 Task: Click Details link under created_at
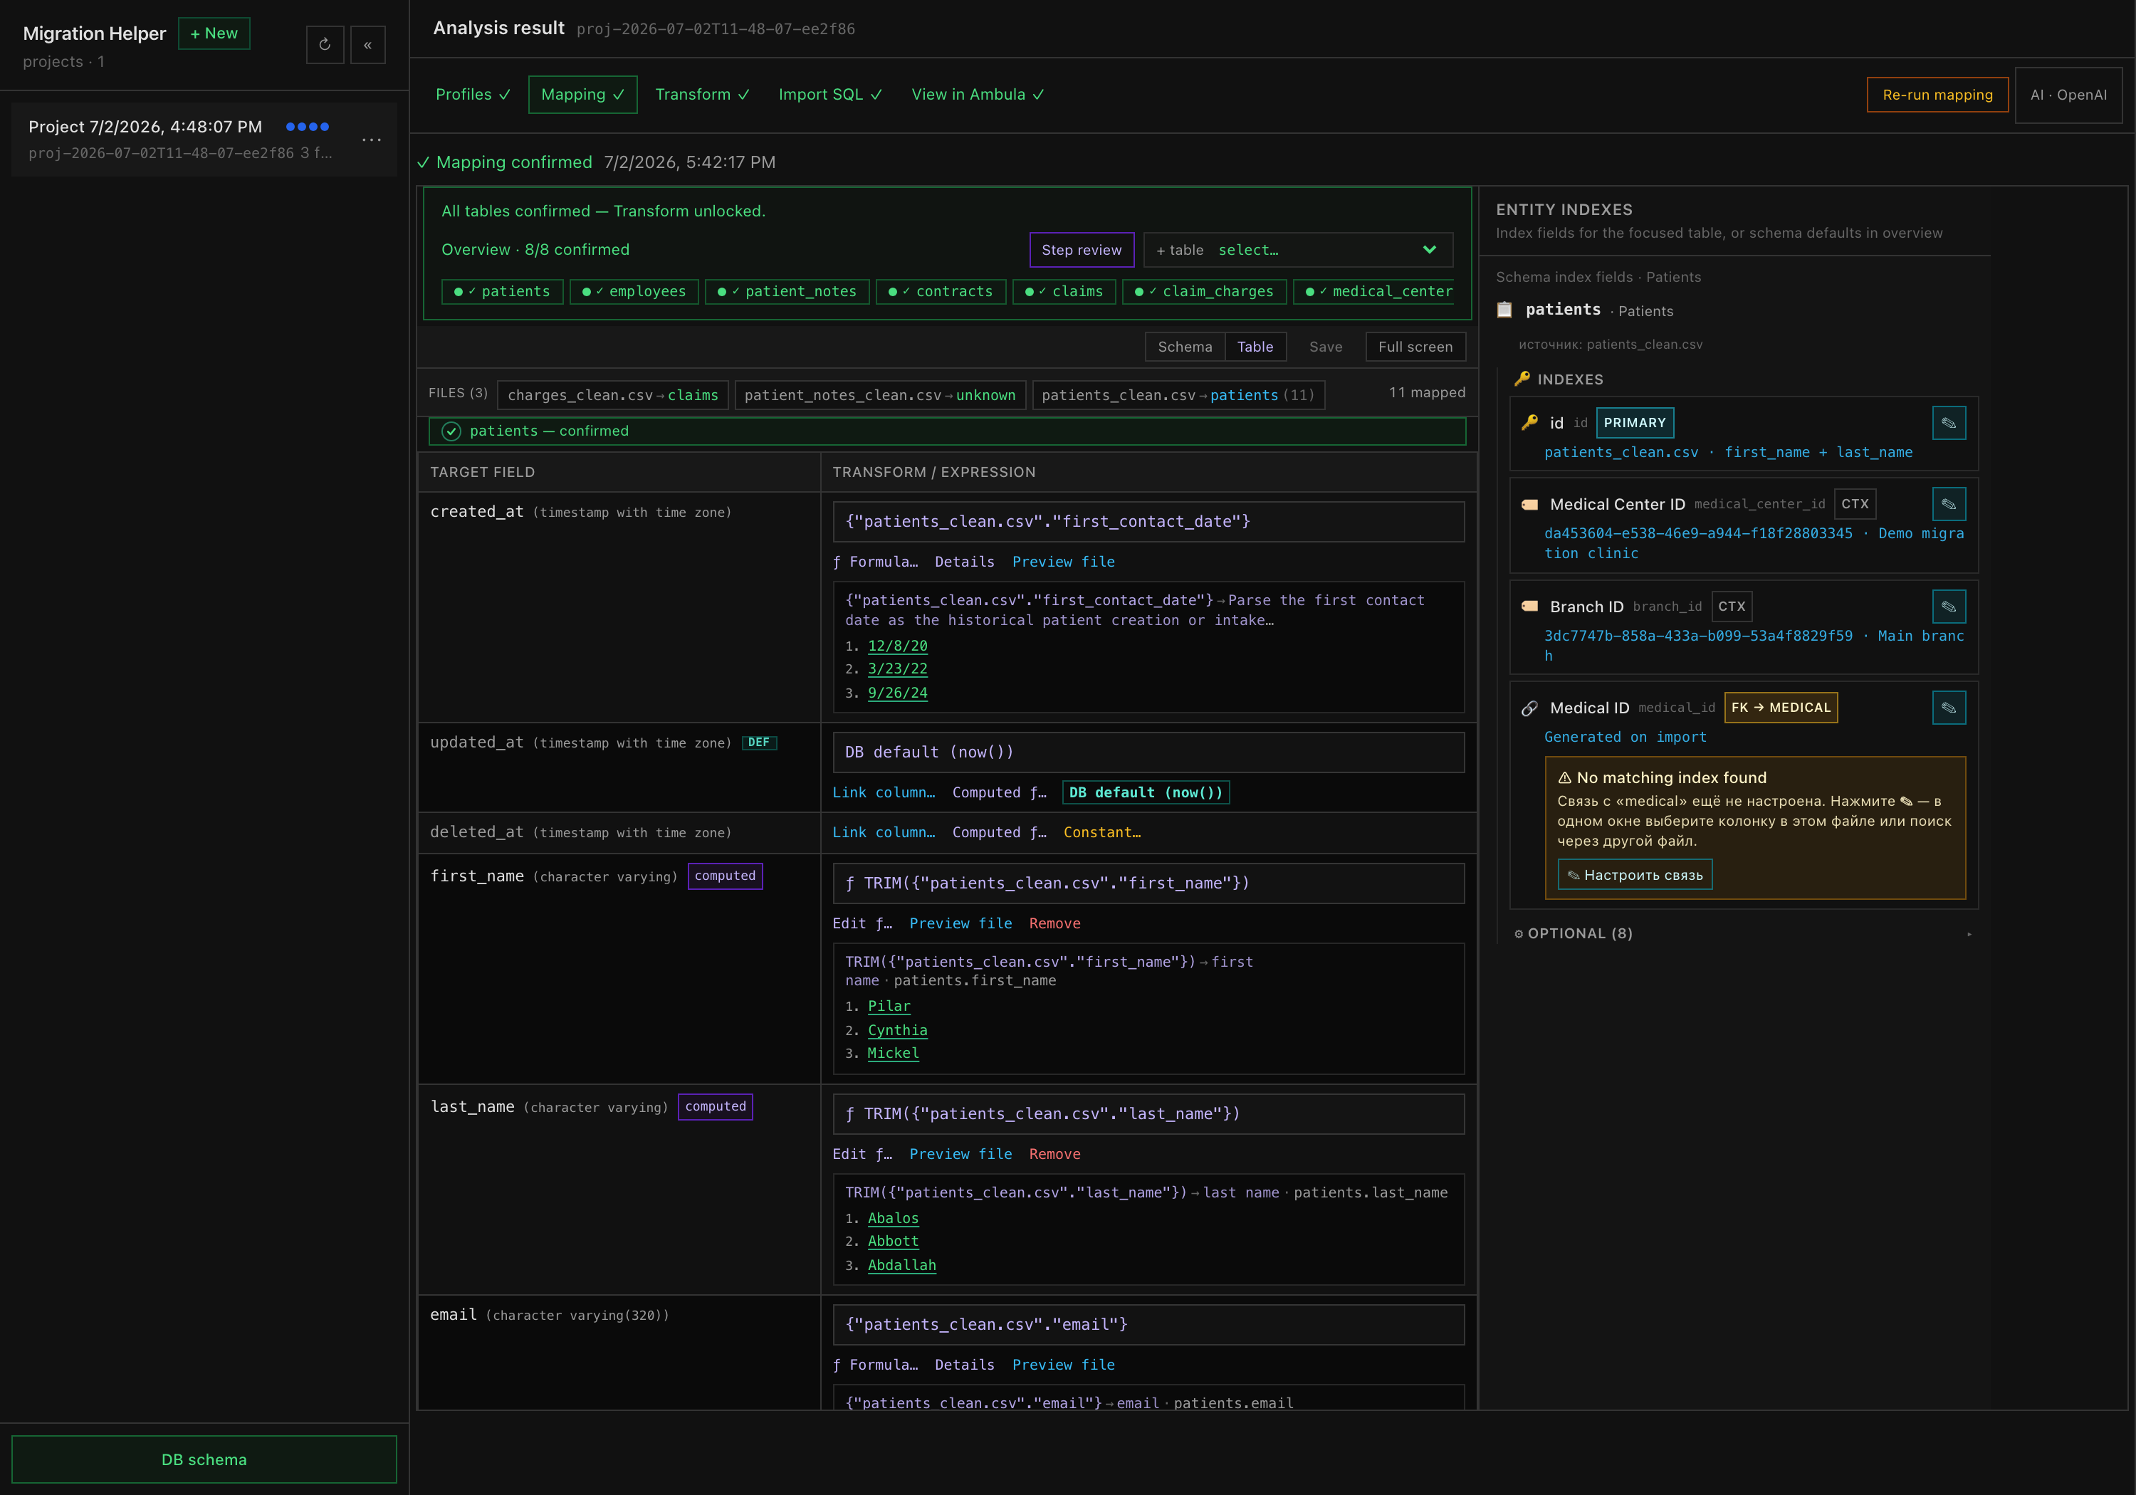pyautogui.click(x=965, y=562)
